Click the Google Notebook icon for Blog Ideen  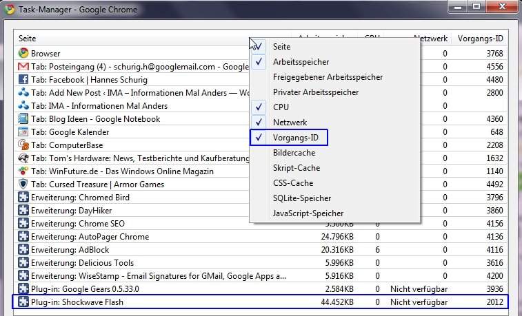(23, 118)
